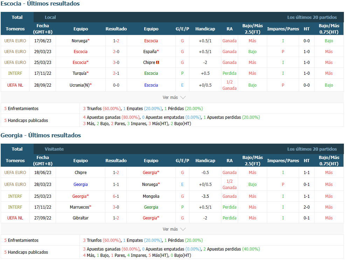Screen dimensions: 346x260
Task: Click the red card icon next to Chipre
Action: click(x=158, y=63)
